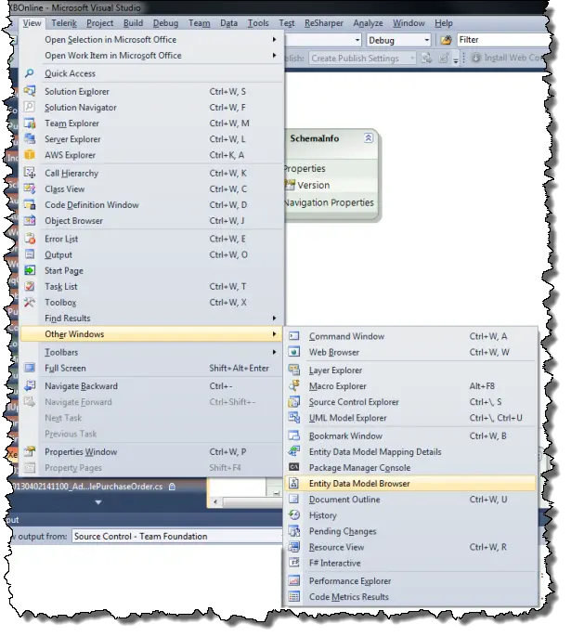This screenshot has width=571, height=637.
Task: Select Entity Data Model Mapping Details
Action: point(410,451)
